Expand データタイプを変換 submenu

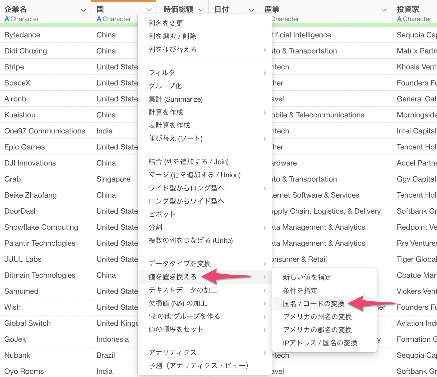pos(205,264)
